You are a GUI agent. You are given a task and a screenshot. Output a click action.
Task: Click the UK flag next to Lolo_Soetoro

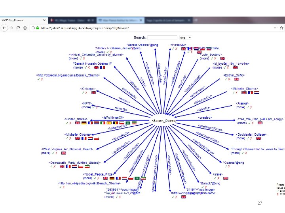tap(222, 58)
